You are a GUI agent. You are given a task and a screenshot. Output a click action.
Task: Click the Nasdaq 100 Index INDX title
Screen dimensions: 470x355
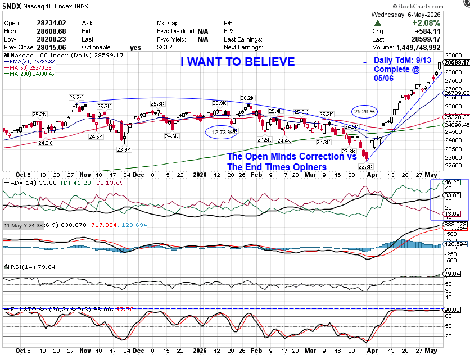click(56, 6)
